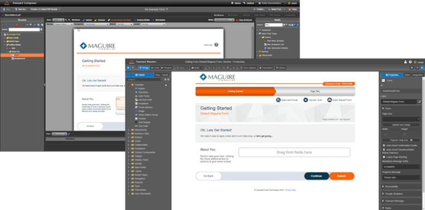Switch to Edit Code in Maestro
Viewport: 425px width, 210px height.
(155, 68)
